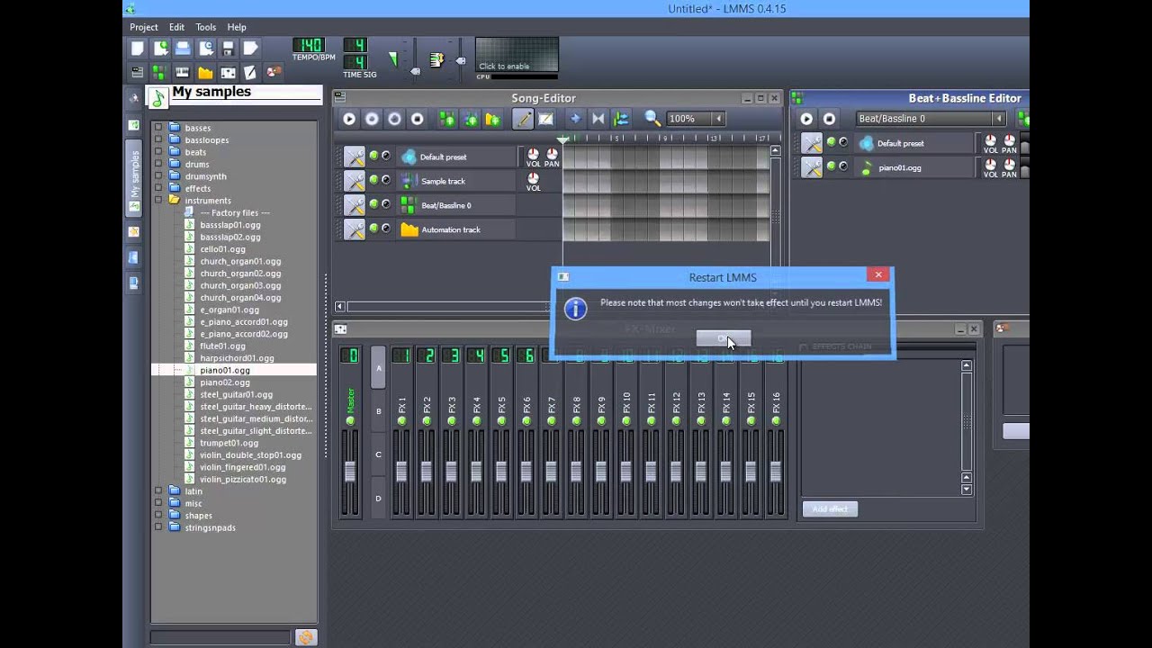
Task: Mute the Default preset track in Song-Editor
Action: tap(374, 156)
